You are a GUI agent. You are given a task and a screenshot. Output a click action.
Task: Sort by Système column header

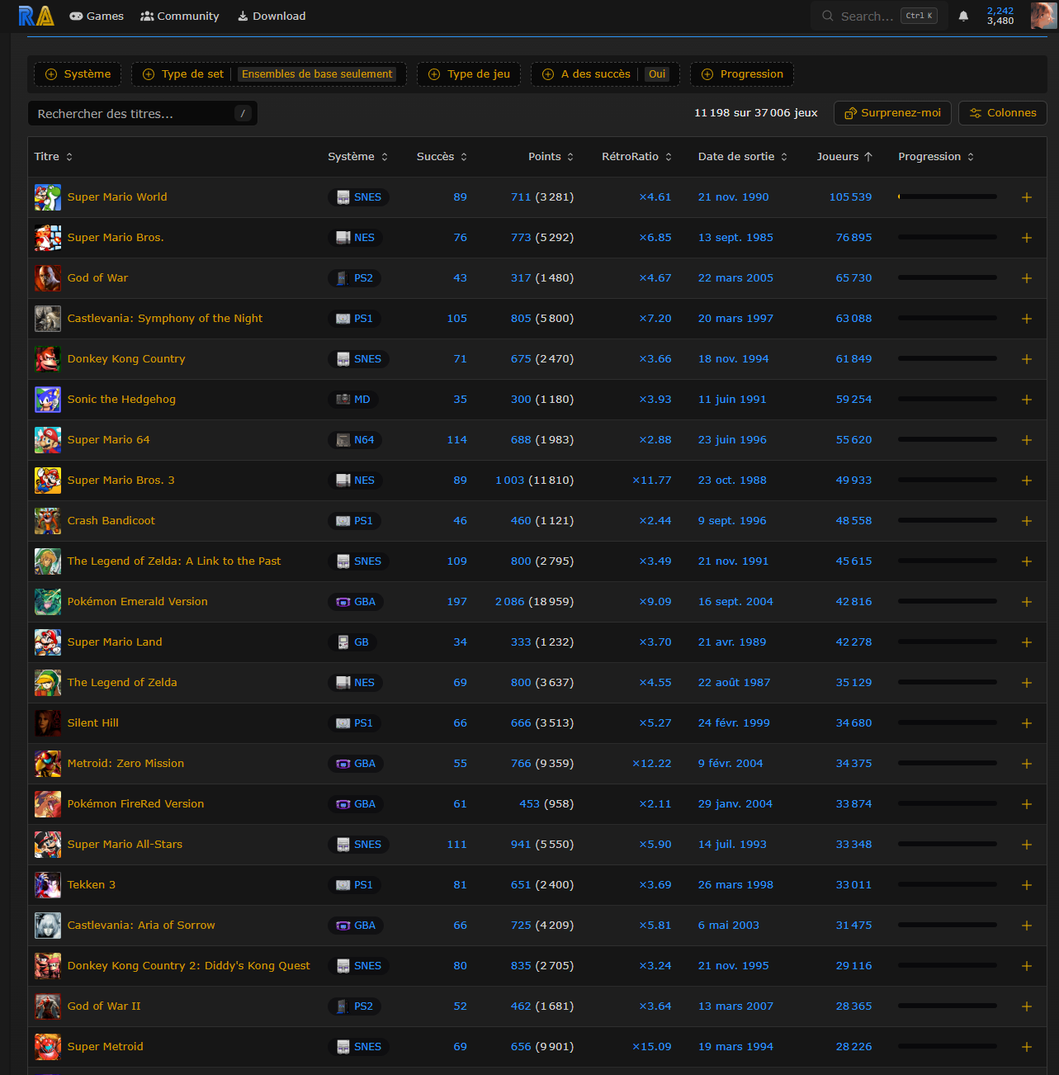coord(358,157)
